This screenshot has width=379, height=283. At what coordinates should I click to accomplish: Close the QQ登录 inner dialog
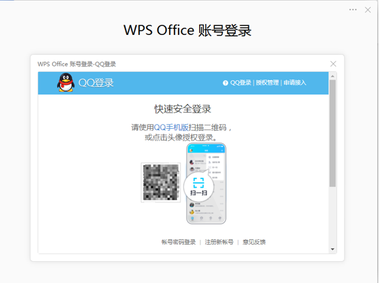(333, 64)
